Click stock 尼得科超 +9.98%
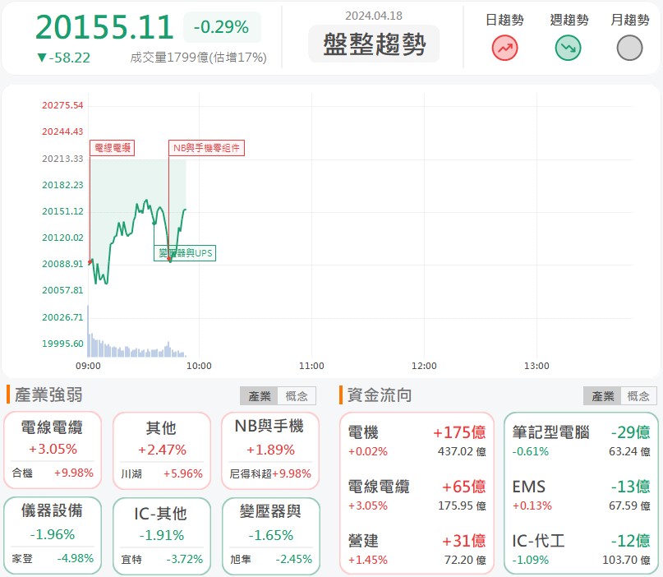 pos(270,473)
